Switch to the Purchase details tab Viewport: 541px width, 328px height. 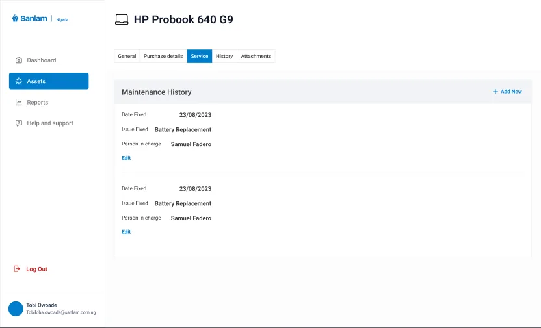click(x=163, y=56)
